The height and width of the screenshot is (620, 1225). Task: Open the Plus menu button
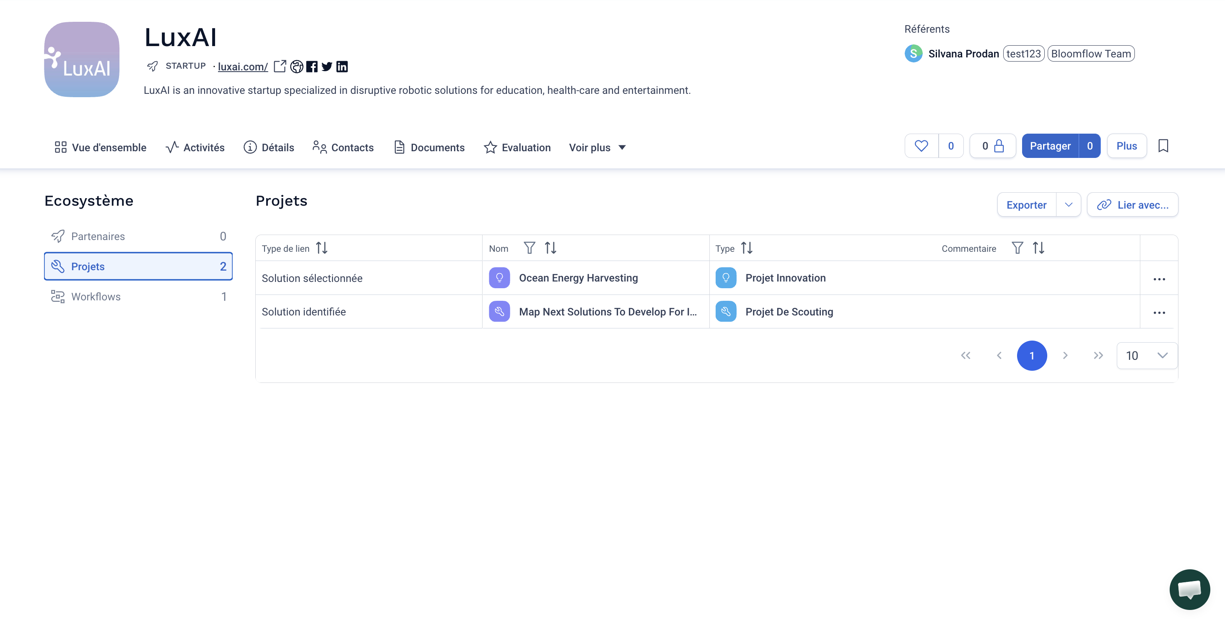(1126, 146)
